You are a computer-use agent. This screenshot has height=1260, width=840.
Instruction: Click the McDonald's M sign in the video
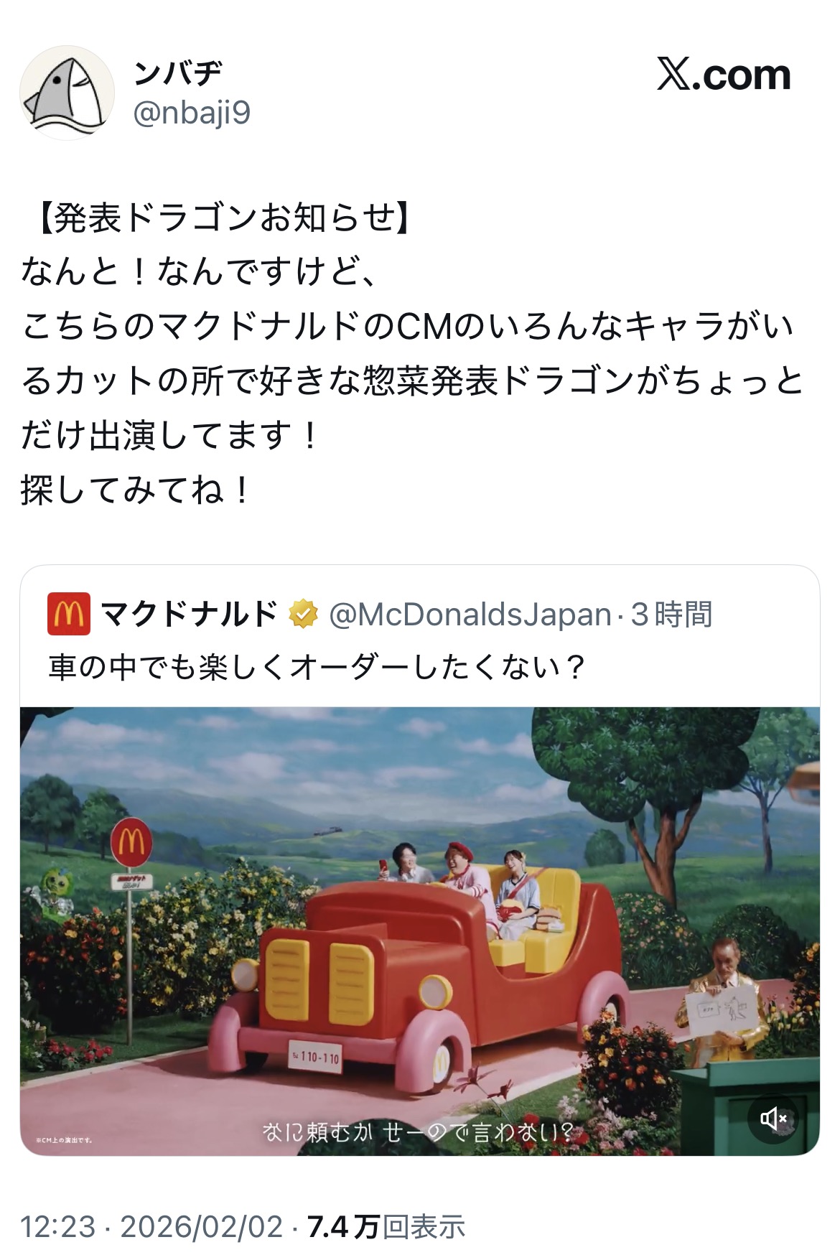coord(131,841)
